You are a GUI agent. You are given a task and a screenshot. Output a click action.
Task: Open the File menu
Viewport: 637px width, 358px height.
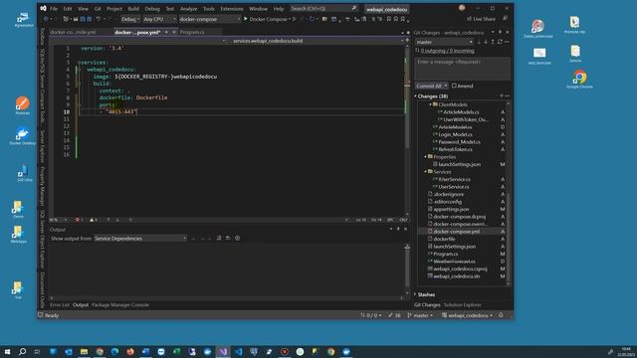pos(54,9)
